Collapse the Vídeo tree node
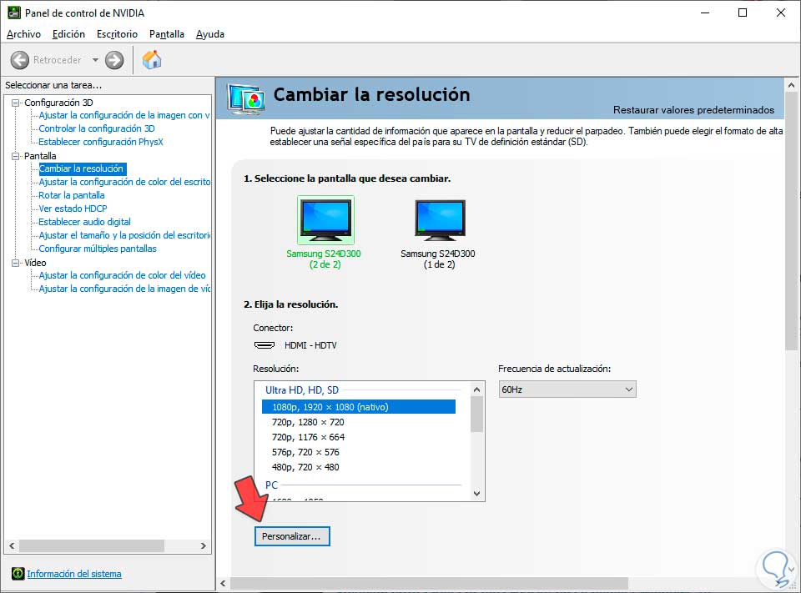The image size is (801, 593). [15, 263]
